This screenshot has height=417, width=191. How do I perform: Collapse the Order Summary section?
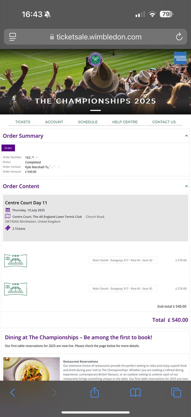(x=187, y=136)
